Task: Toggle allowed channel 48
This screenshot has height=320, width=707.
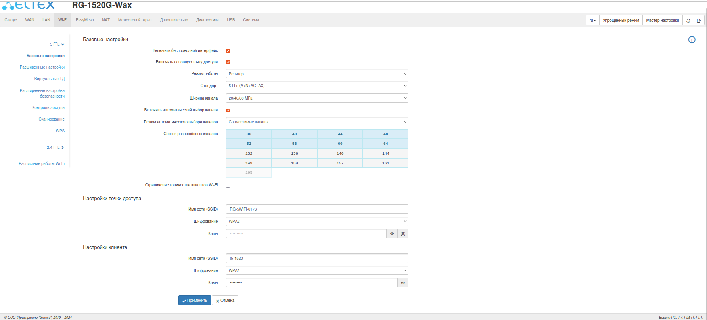Action: (385, 134)
